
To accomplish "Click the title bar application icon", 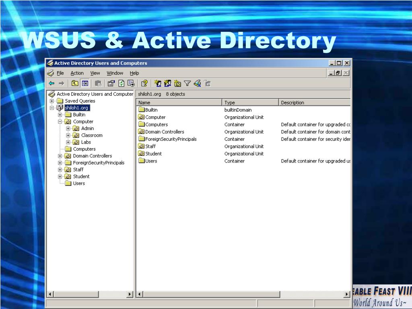I will pos(50,63).
